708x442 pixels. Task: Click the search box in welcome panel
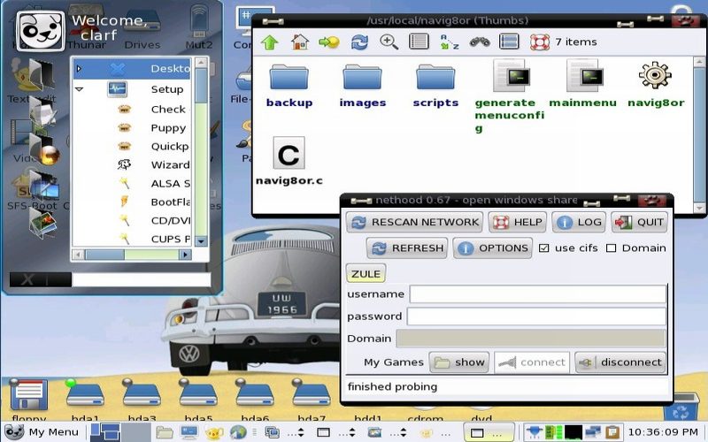pyautogui.click(x=142, y=279)
